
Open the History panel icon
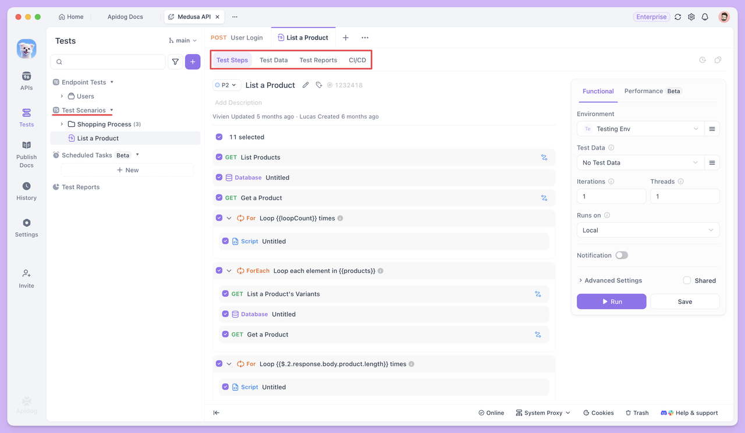(26, 190)
